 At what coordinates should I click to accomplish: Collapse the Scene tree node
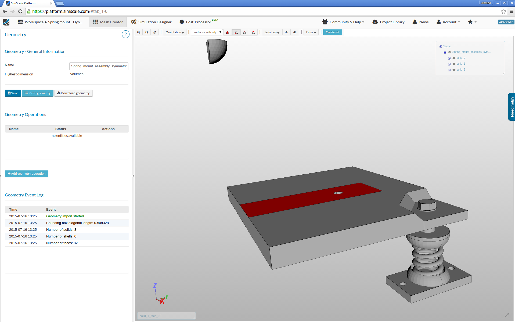tap(441, 46)
